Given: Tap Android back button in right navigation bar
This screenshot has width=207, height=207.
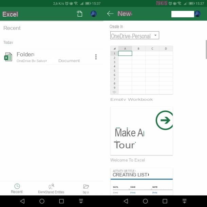Looking at the screenshot, I should tap(126, 201).
